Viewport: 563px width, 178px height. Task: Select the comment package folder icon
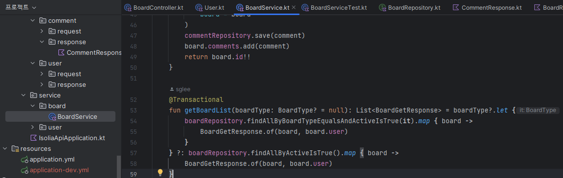43,21
